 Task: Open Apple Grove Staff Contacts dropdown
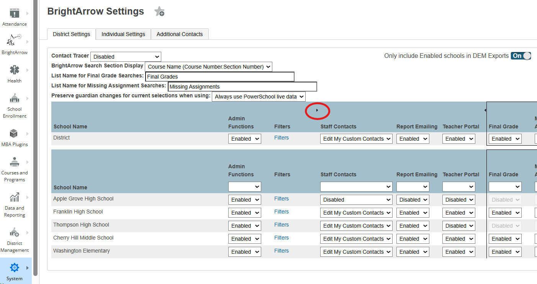coord(356,200)
